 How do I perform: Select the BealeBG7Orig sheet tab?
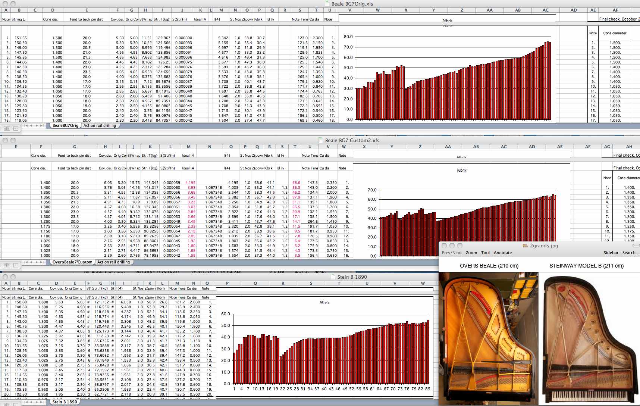click(65, 126)
